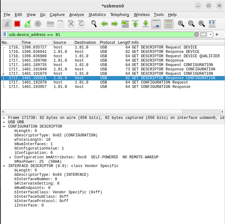Open the Statistics menu
This screenshot has height=224, width=225.
click(x=97, y=15)
